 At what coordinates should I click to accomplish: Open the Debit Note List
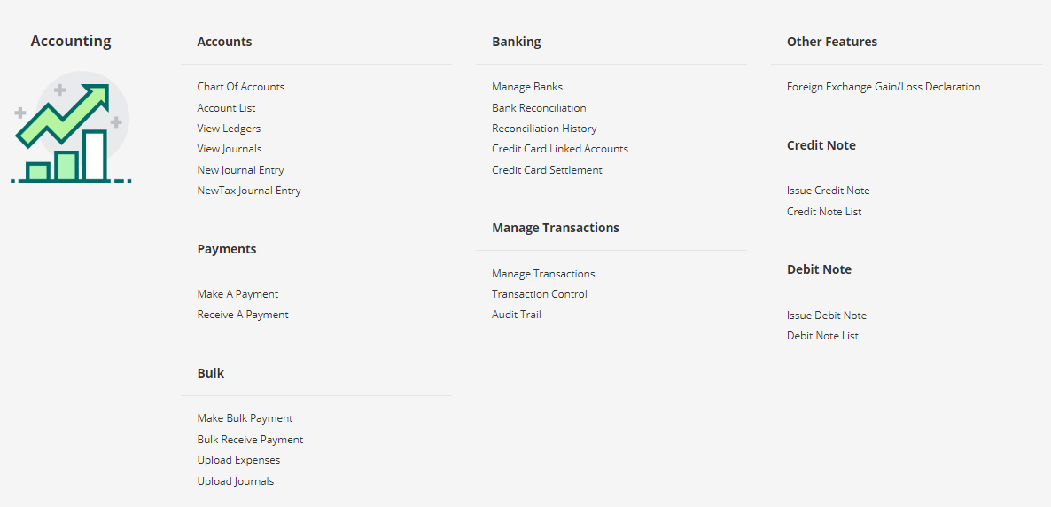pyautogui.click(x=822, y=336)
